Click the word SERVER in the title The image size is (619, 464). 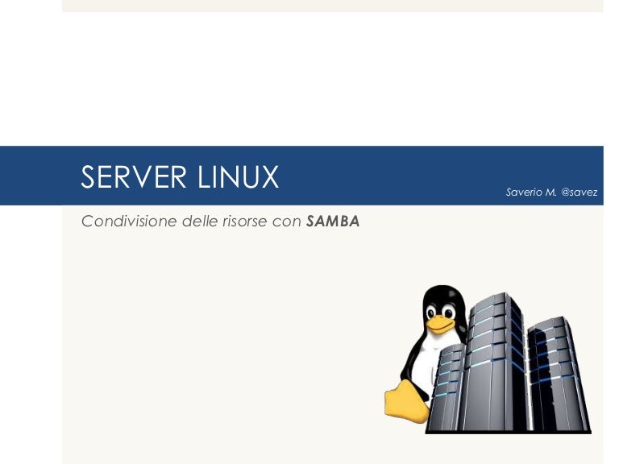pos(129,177)
